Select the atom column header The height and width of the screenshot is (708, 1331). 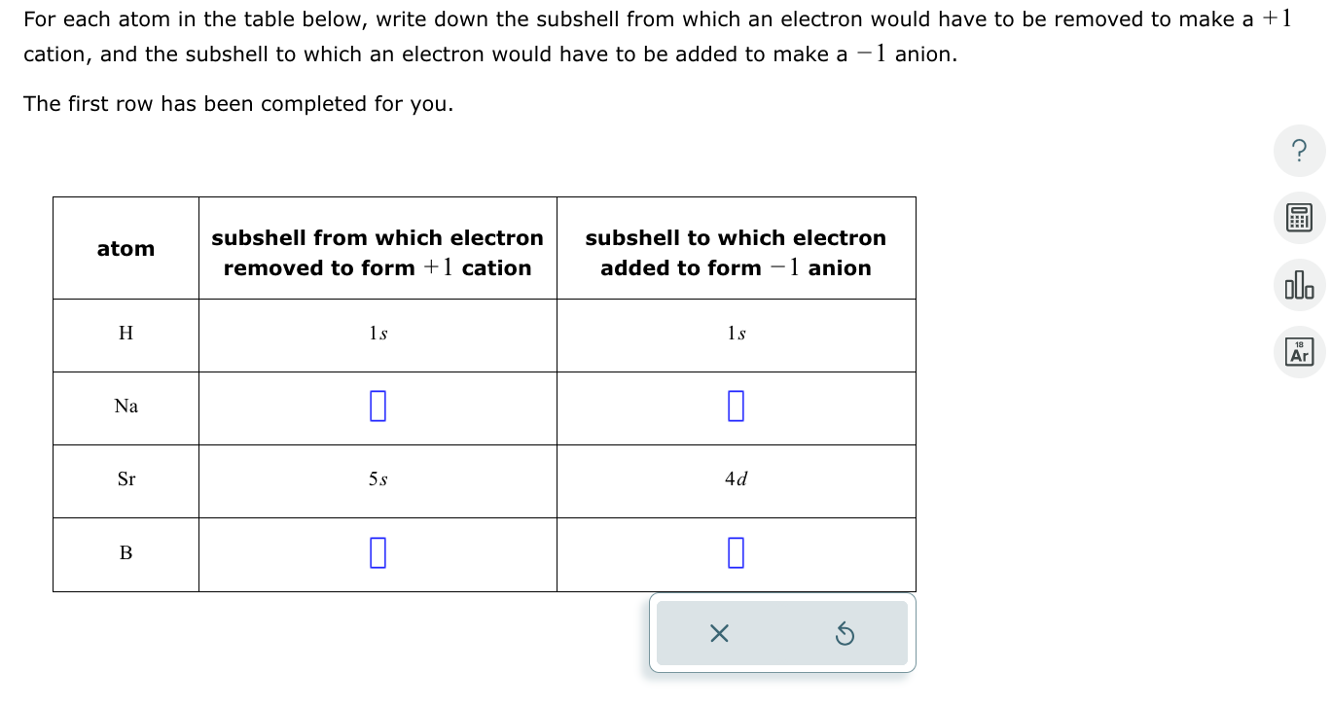pyautogui.click(x=125, y=248)
